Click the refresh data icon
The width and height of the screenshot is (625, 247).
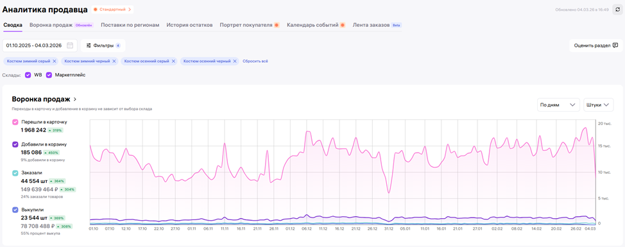tap(617, 9)
